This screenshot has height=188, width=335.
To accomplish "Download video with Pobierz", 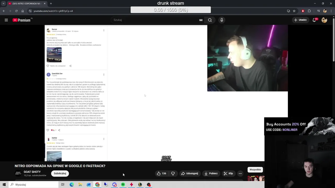I will pos(211,173).
